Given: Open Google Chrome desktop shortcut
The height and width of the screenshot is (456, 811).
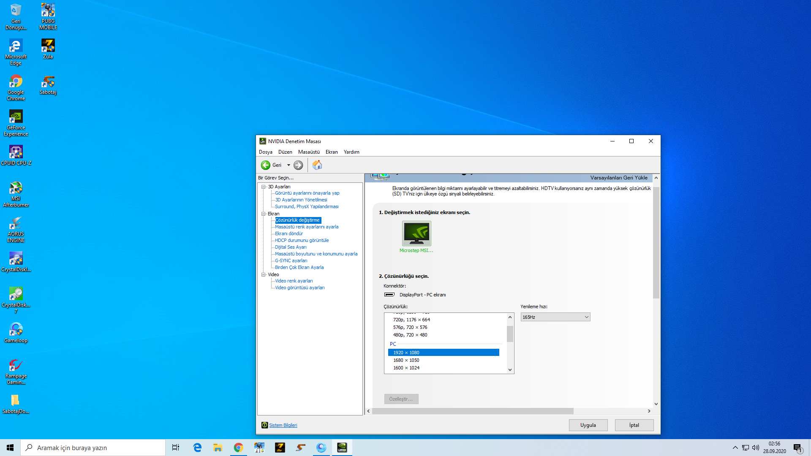Looking at the screenshot, I should pos(16,88).
